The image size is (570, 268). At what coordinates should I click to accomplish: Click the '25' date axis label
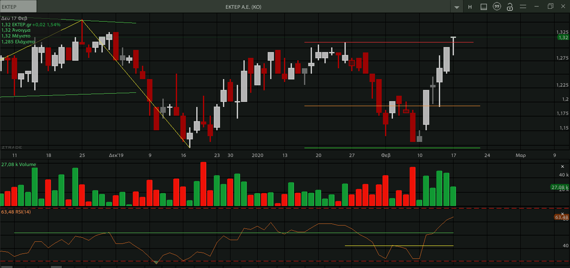pyautogui.click(x=82, y=155)
